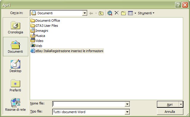Open the Views dropdown arrow

coord(135,13)
